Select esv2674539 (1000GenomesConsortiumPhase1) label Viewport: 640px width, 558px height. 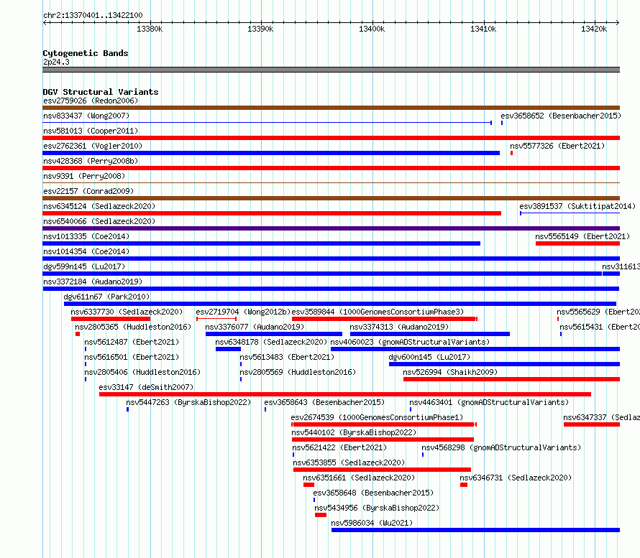coord(377,417)
